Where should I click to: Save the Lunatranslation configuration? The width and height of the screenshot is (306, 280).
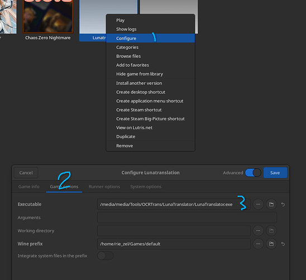coord(275,173)
